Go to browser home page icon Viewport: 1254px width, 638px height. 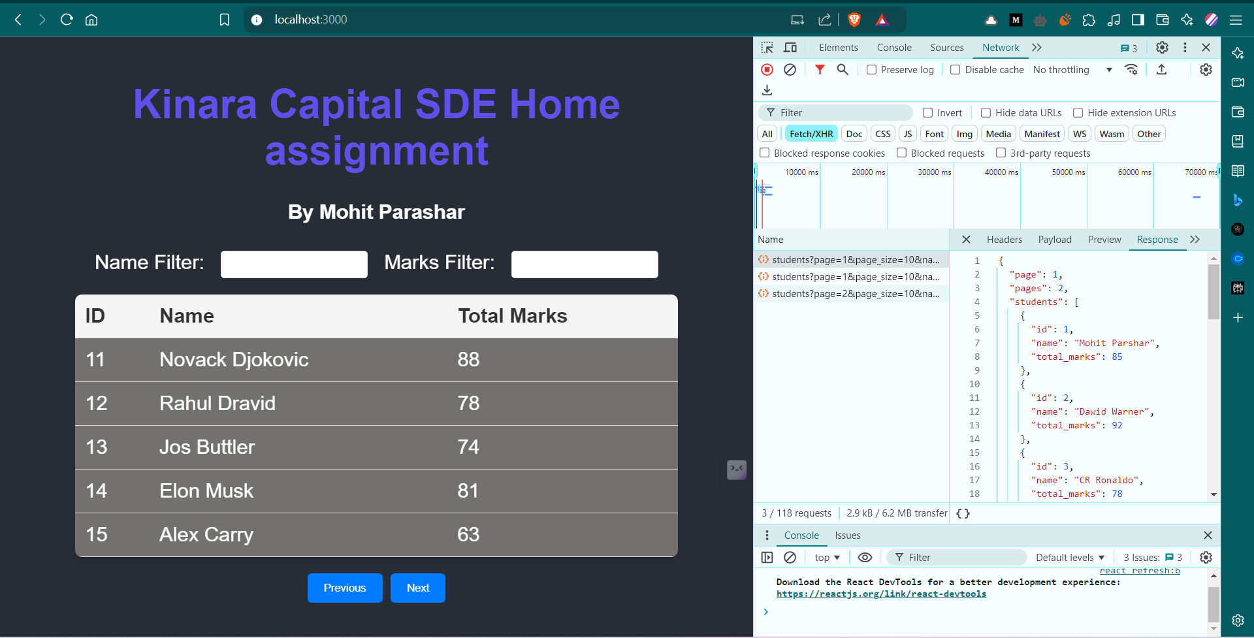click(91, 20)
